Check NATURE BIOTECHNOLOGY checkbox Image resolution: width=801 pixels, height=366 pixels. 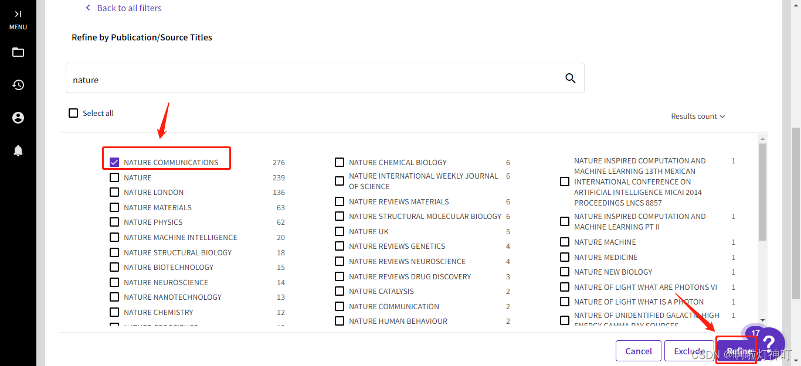click(x=114, y=267)
